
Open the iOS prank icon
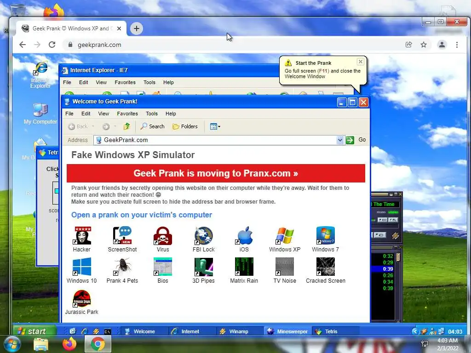pos(244,236)
